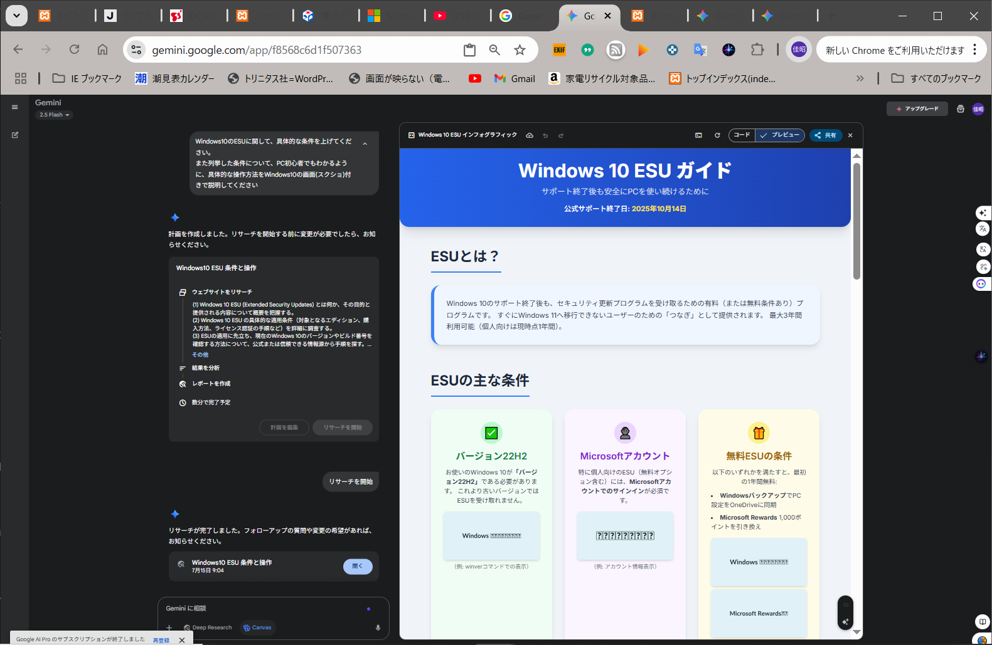Screen dimensions: 992x645
Task: Expand the user prompt with the chevron
Action: coord(365,144)
